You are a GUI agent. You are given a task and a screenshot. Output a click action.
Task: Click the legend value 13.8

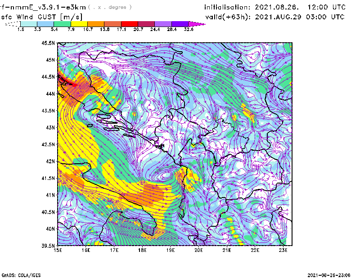(105, 29)
